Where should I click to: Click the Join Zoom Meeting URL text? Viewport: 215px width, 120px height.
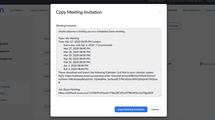pos(106,93)
